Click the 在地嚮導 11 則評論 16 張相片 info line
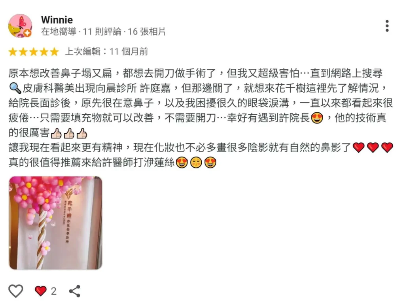 pos(103,32)
